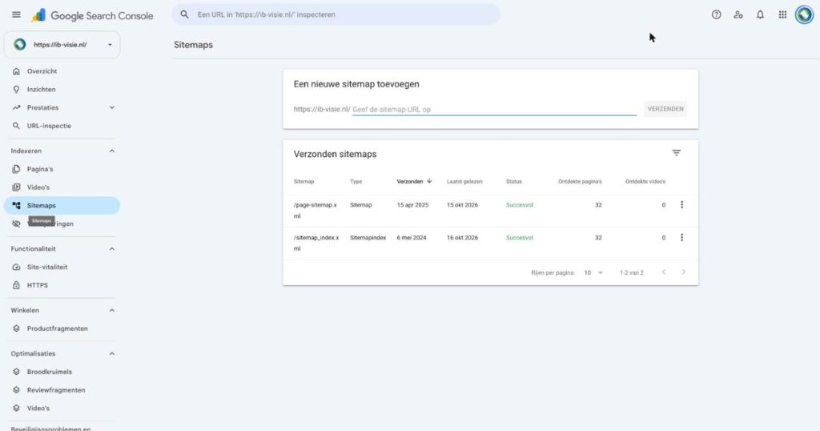Click the Sitemapindex type cell
820x431 pixels.
(368, 237)
